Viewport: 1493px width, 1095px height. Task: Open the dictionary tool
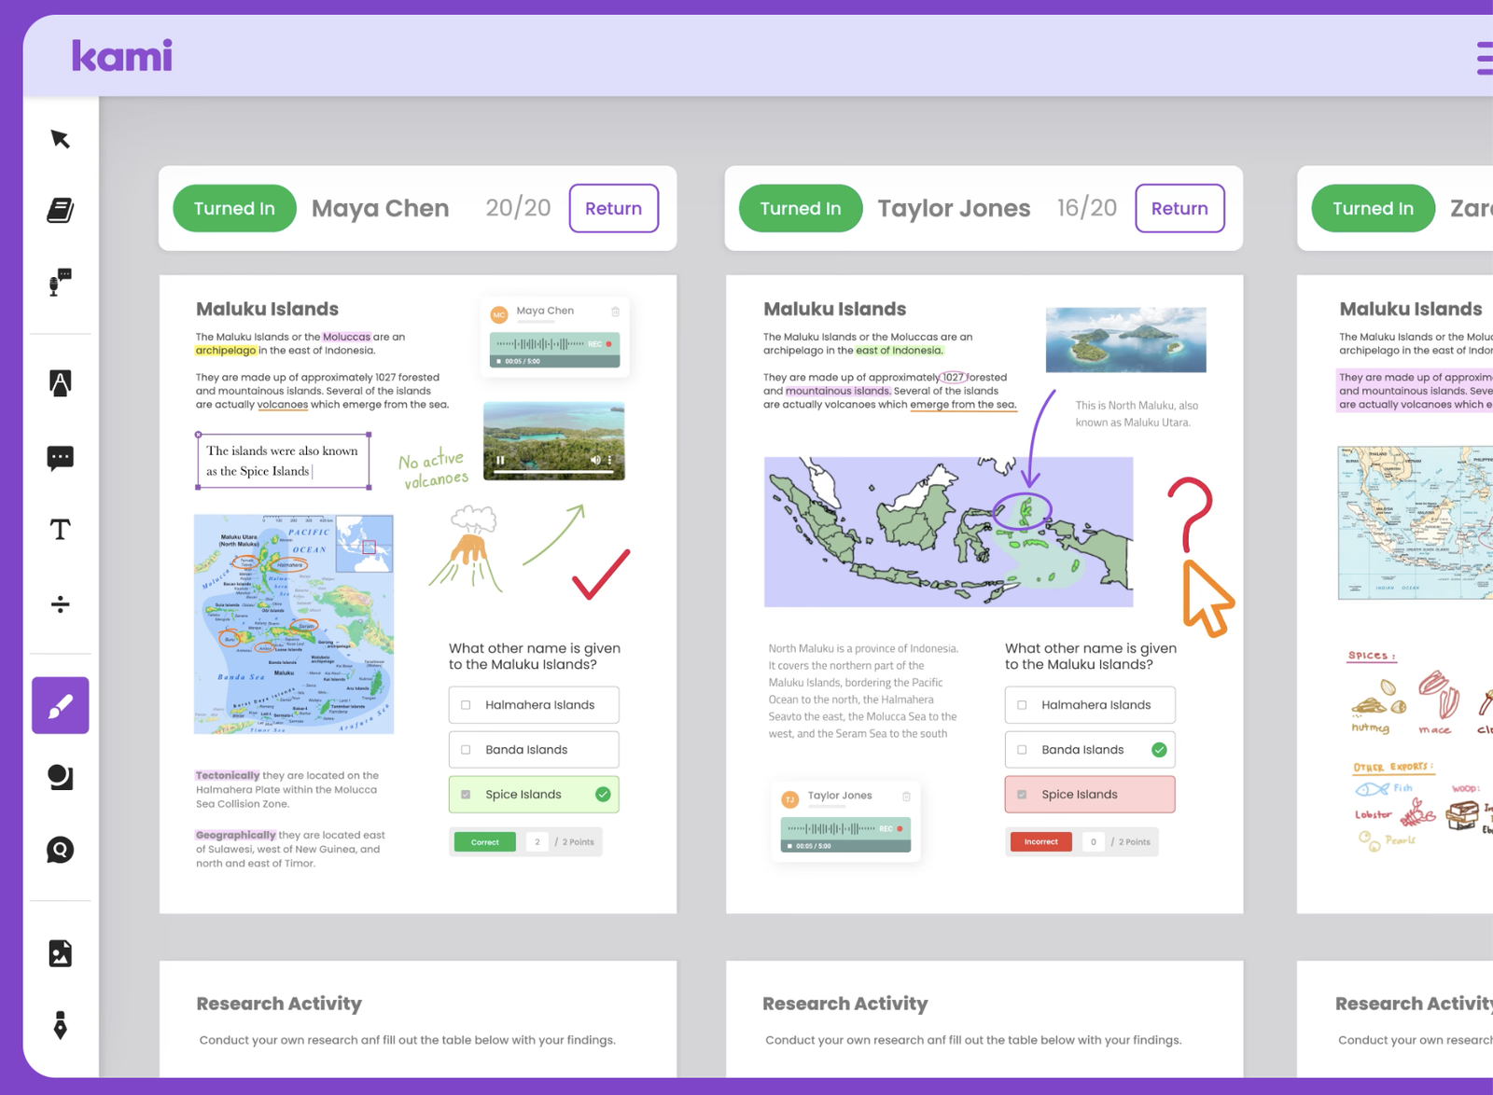(60, 210)
